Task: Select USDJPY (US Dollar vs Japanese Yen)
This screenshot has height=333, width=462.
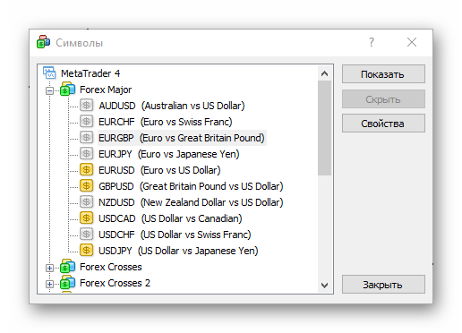Action: 178,251
